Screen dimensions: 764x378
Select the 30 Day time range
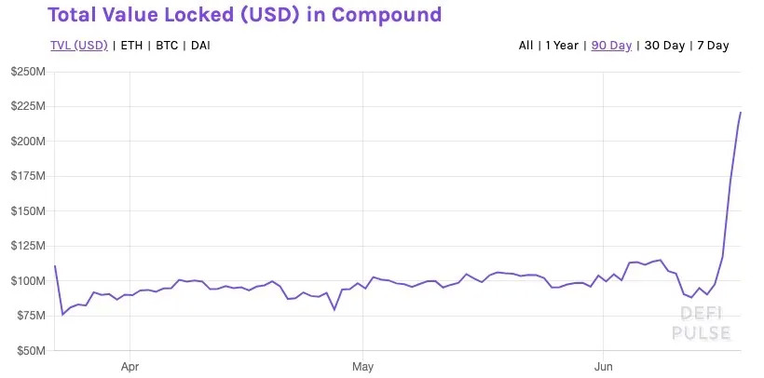point(664,46)
